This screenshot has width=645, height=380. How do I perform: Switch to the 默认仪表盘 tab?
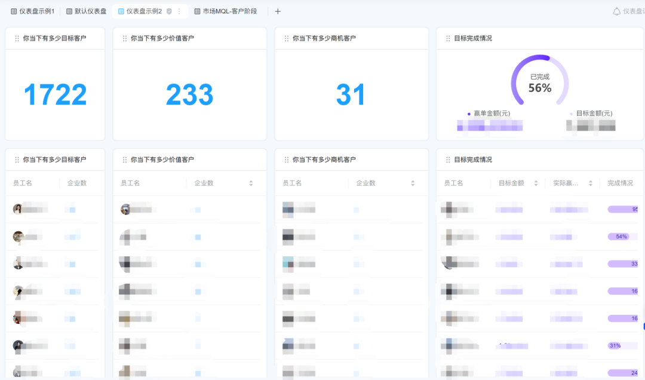click(x=86, y=11)
